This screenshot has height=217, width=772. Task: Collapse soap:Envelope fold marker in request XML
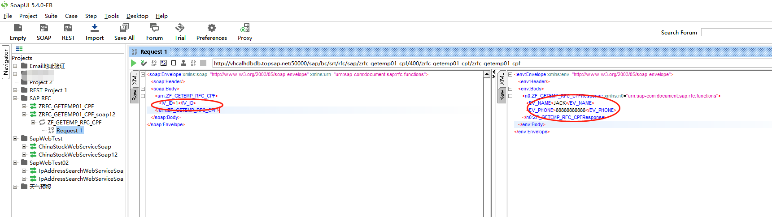[143, 75]
